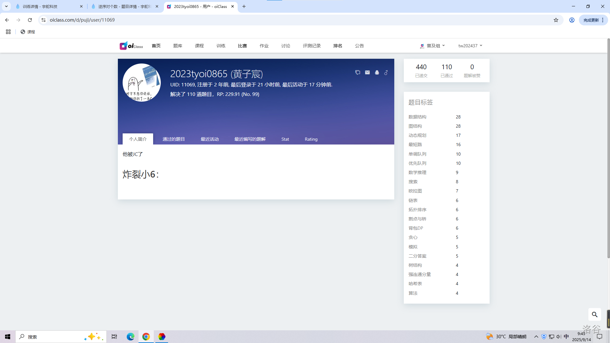Expand the 普及组 domain dropdown
This screenshot has height=343, width=610.
pos(433,46)
